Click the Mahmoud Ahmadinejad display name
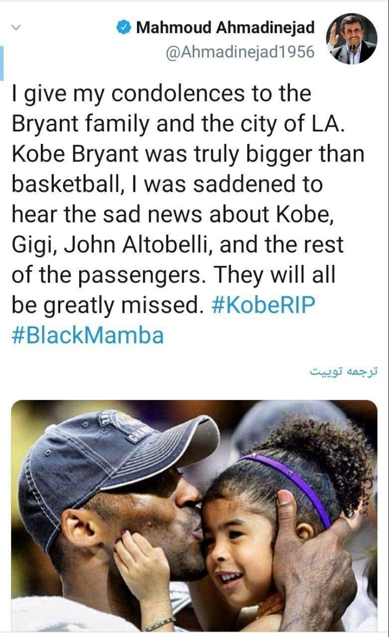The height and width of the screenshot is (637, 389). pos(226,28)
